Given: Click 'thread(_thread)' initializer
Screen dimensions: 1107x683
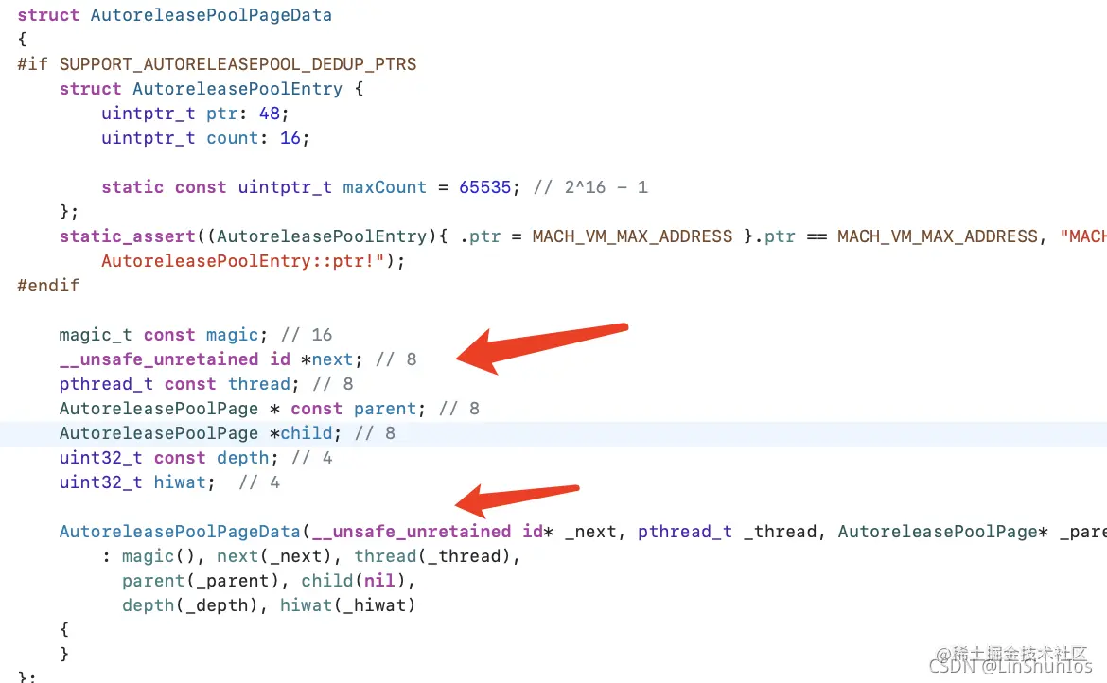Looking at the screenshot, I should point(432,556).
